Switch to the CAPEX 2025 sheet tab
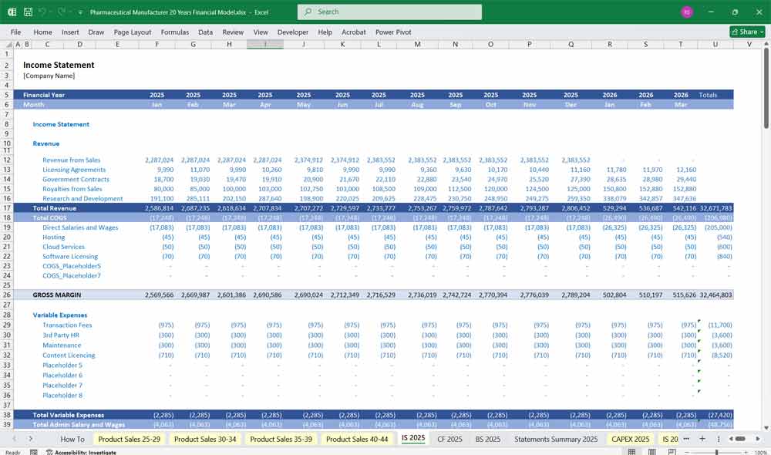Image resolution: width=771 pixels, height=455 pixels. 631,439
